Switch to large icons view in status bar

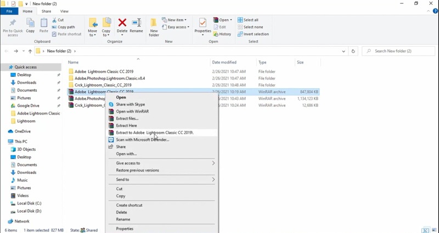pos(434,230)
